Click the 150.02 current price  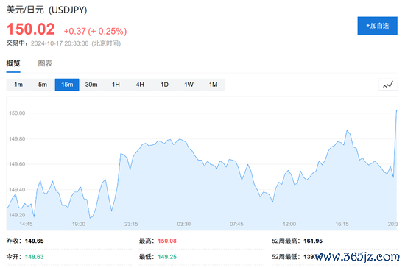pos(31,29)
